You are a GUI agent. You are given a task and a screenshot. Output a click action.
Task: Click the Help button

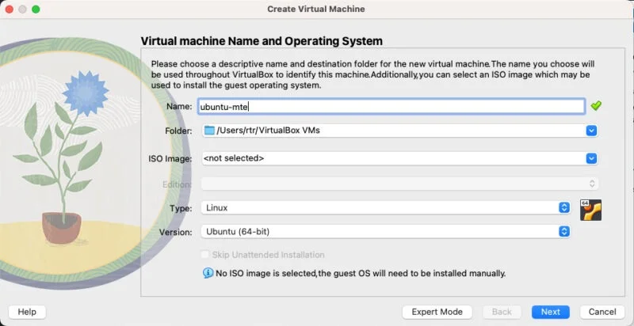[x=27, y=312]
